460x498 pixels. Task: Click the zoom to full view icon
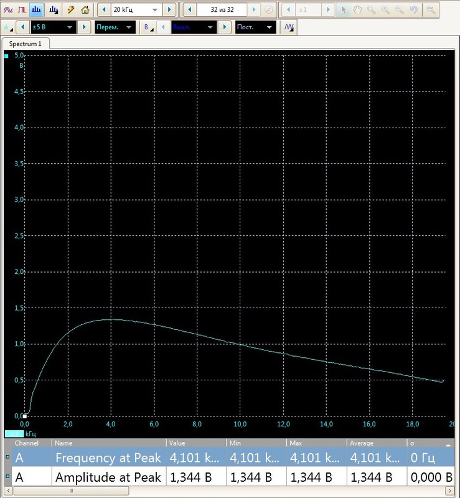[x=431, y=10]
